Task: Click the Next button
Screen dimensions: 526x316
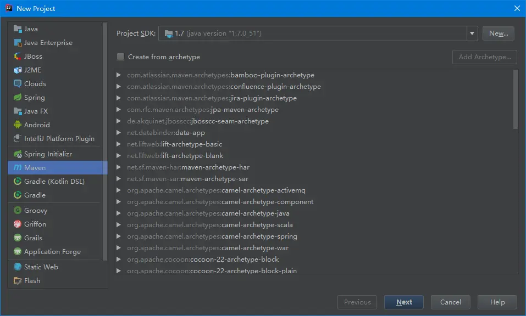Action: 404,302
